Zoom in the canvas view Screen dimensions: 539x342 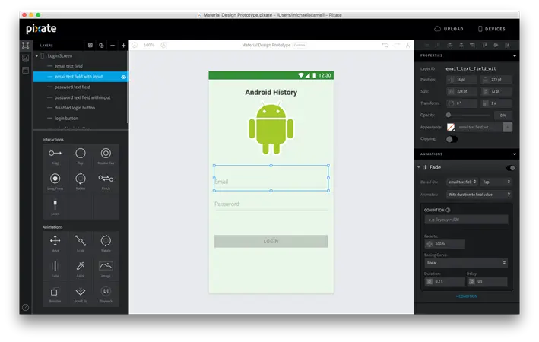pyautogui.click(x=163, y=45)
